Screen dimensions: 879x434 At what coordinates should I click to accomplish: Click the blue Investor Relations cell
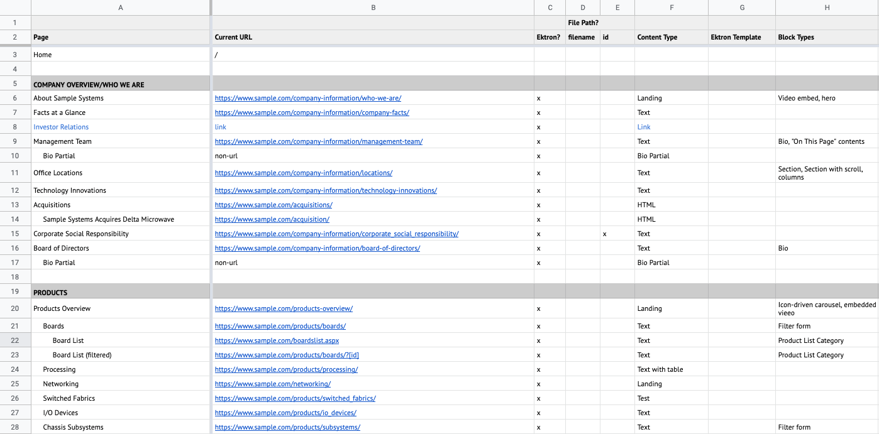tap(61, 127)
